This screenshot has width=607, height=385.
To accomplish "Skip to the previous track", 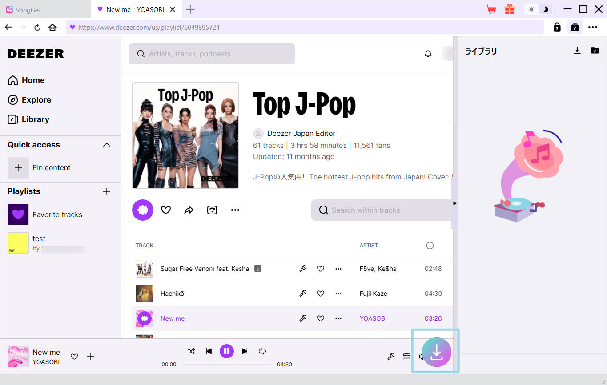I will [x=209, y=351].
